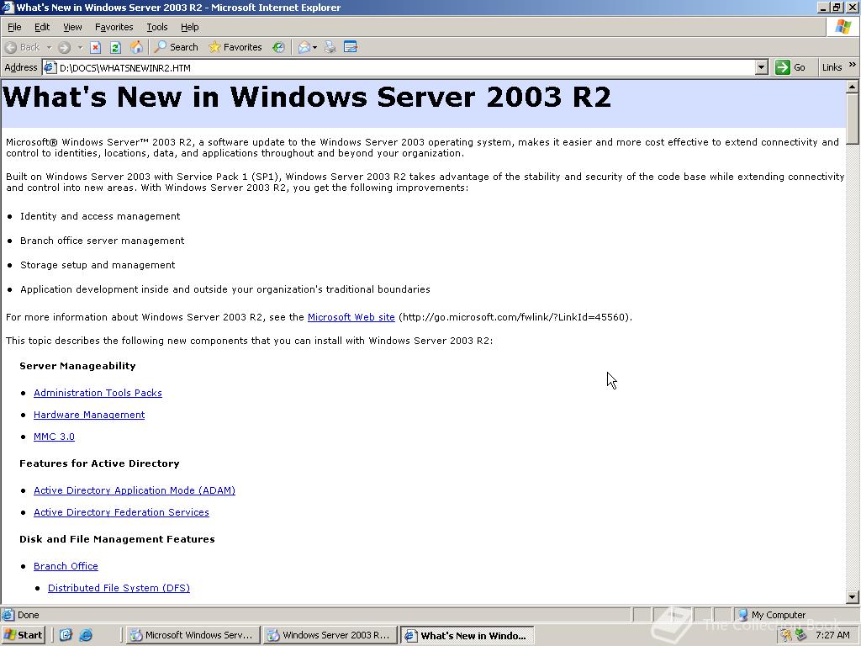The height and width of the screenshot is (646, 861).
Task: Open the Administration Tools Packs link
Action: 98,393
